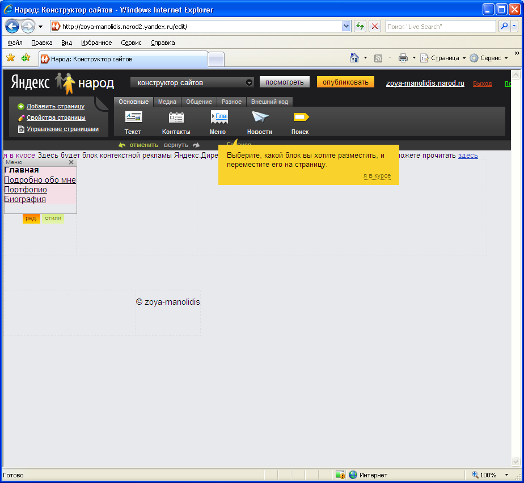This screenshot has height=483, width=524.
Task: Click the ред. edit button of menu block
Action: (x=31, y=218)
